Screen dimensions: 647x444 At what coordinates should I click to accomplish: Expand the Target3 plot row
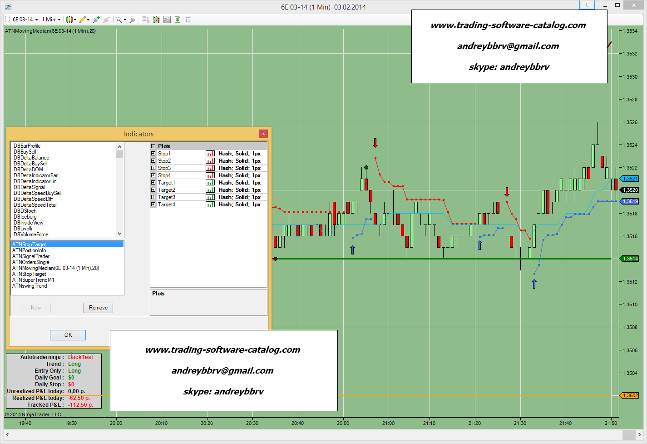tap(153, 197)
